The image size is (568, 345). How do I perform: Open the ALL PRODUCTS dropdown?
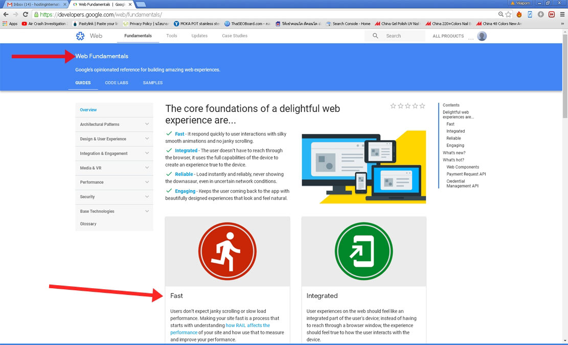point(447,36)
